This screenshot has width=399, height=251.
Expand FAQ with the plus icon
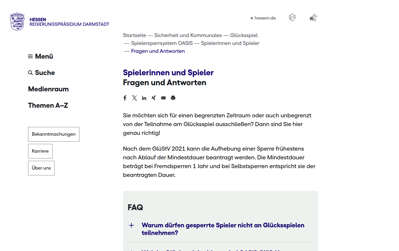coord(131,225)
